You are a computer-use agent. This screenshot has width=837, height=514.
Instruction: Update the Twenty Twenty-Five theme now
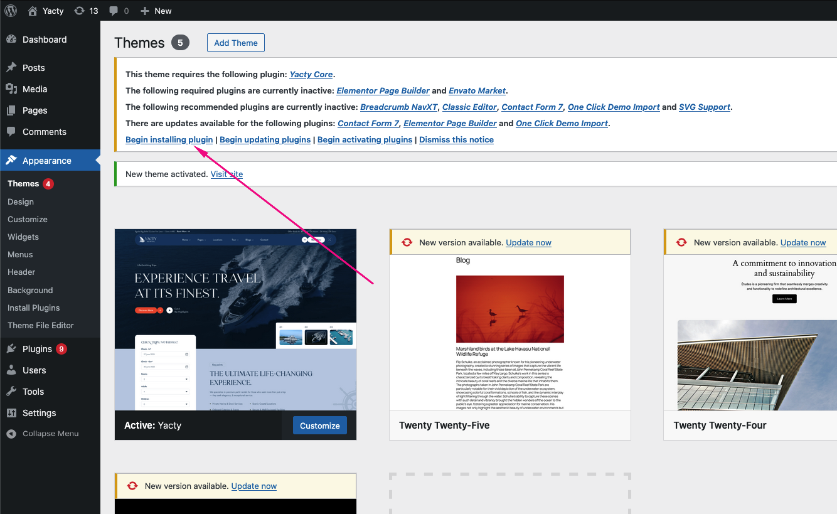pos(528,243)
